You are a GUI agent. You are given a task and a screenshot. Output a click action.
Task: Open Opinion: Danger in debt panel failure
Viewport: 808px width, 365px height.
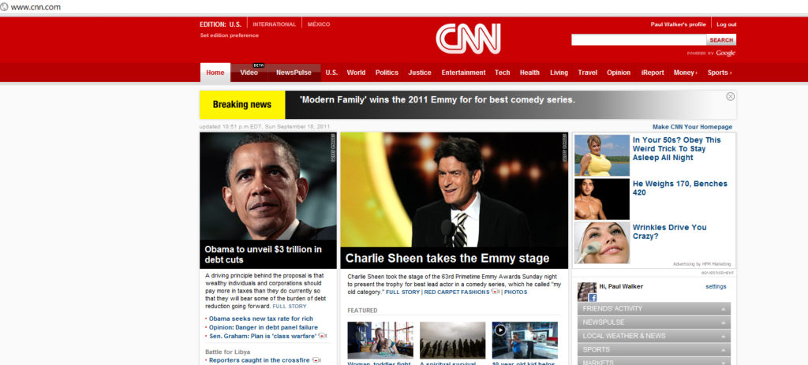point(264,327)
